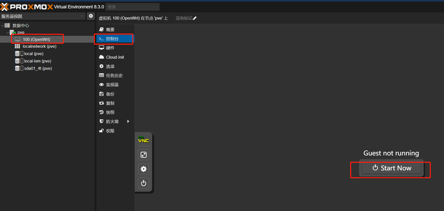Click the Proxmox logo
This screenshot has width=444, height=211.
pos(26,7)
